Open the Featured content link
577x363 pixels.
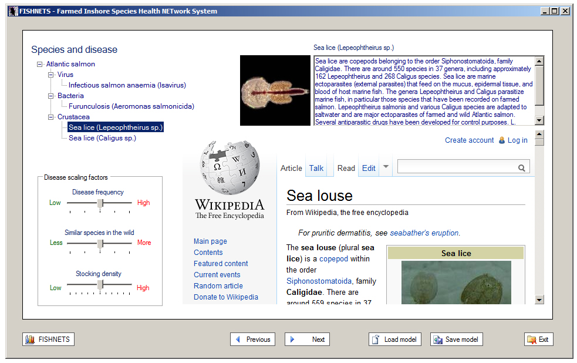[x=221, y=264]
